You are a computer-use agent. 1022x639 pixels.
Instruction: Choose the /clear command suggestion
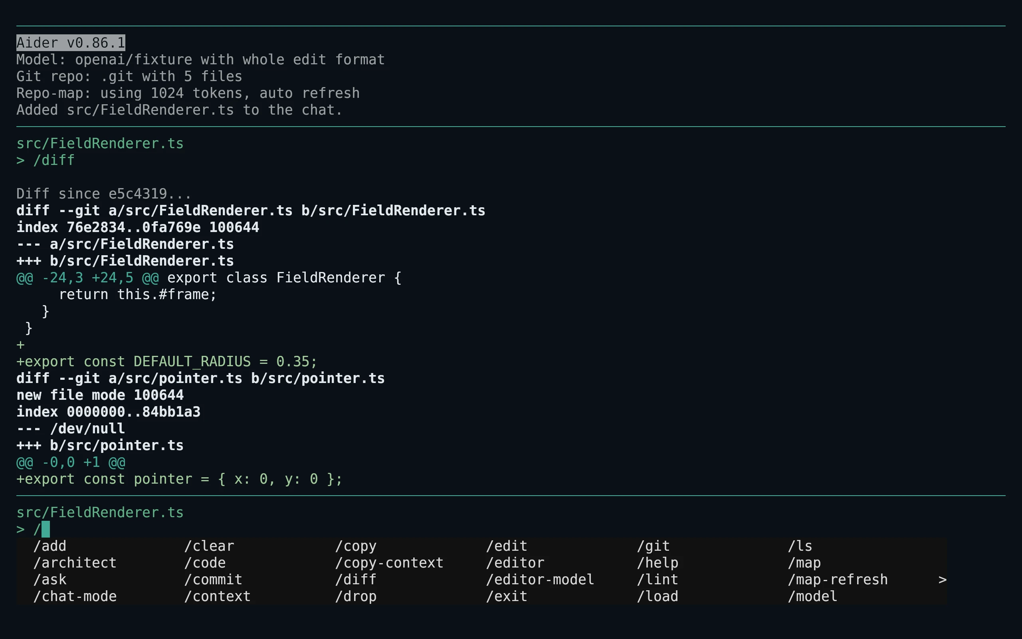click(x=209, y=546)
